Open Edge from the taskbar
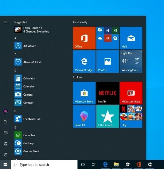Screen dimensions: 164x169 click(105, 165)
